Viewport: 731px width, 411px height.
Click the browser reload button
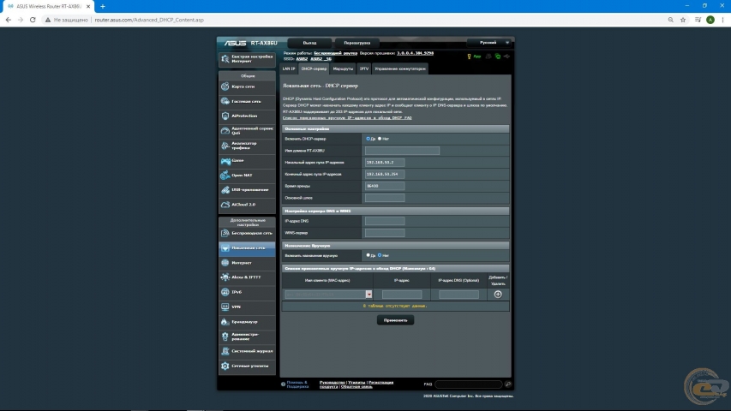(33, 20)
